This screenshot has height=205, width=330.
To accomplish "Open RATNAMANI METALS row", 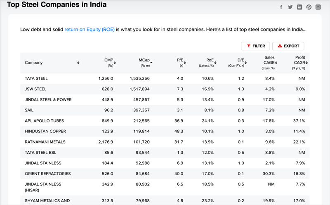I will (x=165, y=142).
